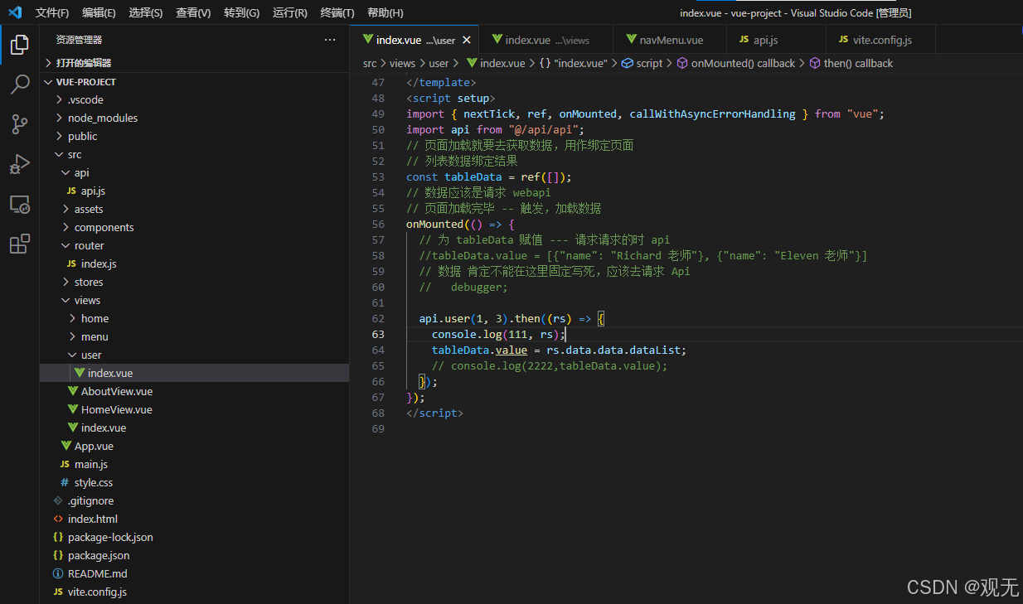Open index.vue below HomeView.vue in tree
This screenshot has width=1023, height=604.
(x=194, y=428)
